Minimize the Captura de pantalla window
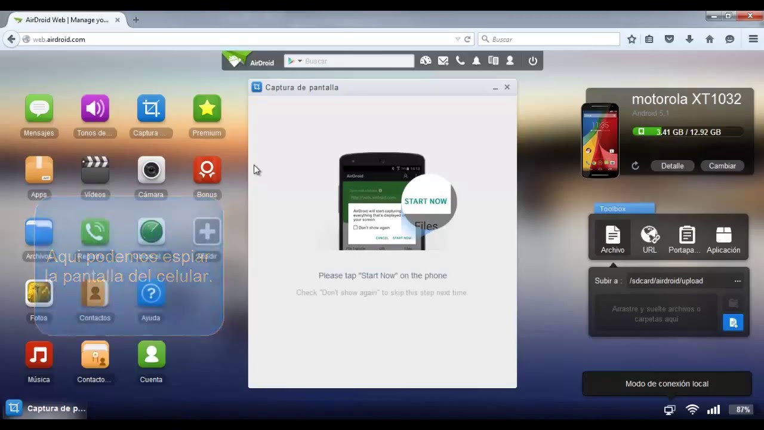The image size is (764, 430). (x=495, y=88)
